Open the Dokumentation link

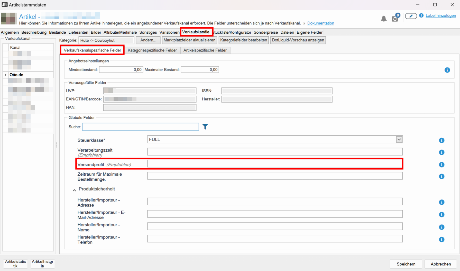click(320, 23)
